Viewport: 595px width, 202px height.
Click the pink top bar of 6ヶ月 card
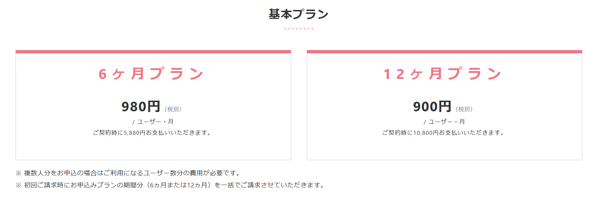153,52
